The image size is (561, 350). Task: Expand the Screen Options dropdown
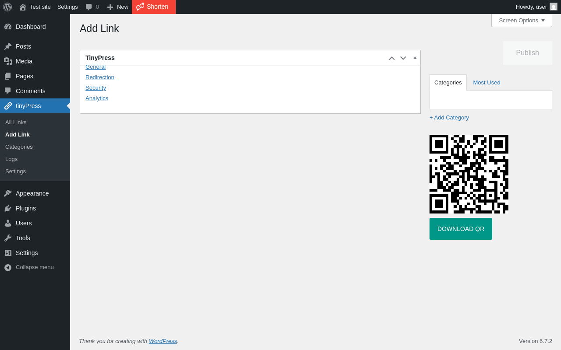(522, 20)
